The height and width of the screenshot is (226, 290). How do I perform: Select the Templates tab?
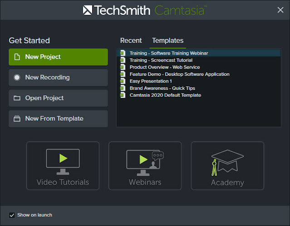(168, 41)
